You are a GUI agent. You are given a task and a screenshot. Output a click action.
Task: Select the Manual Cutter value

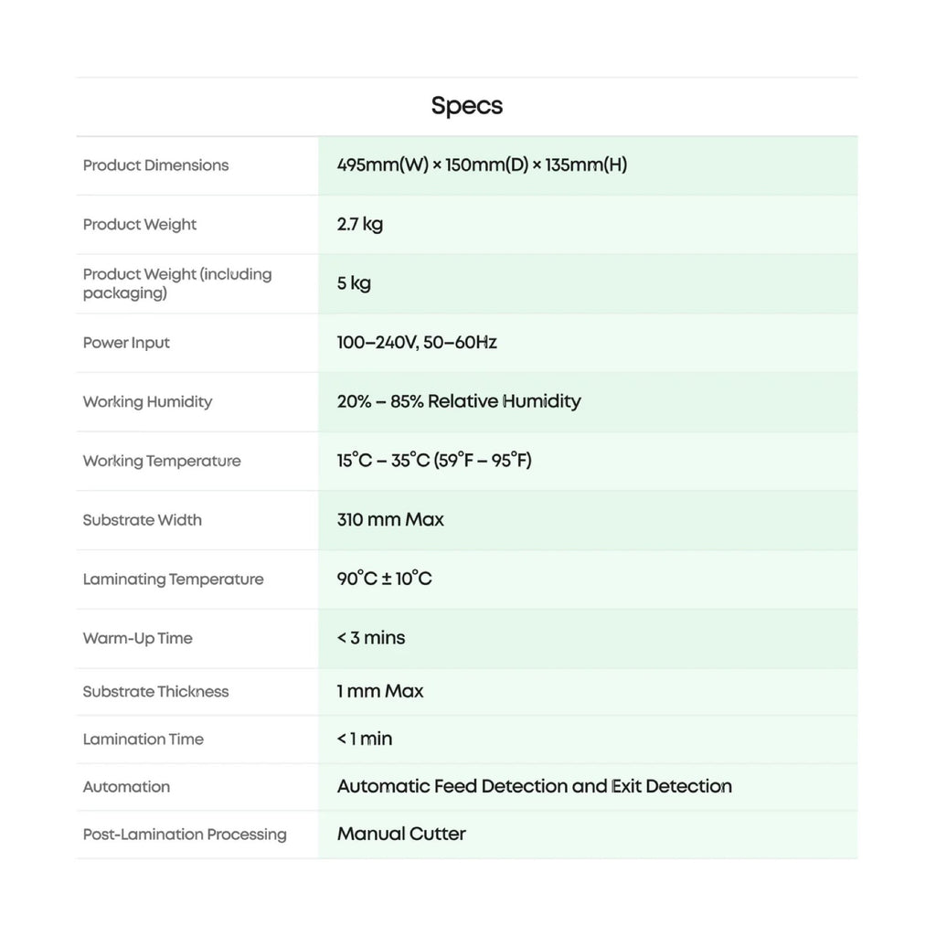pyautogui.click(x=401, y=834)
